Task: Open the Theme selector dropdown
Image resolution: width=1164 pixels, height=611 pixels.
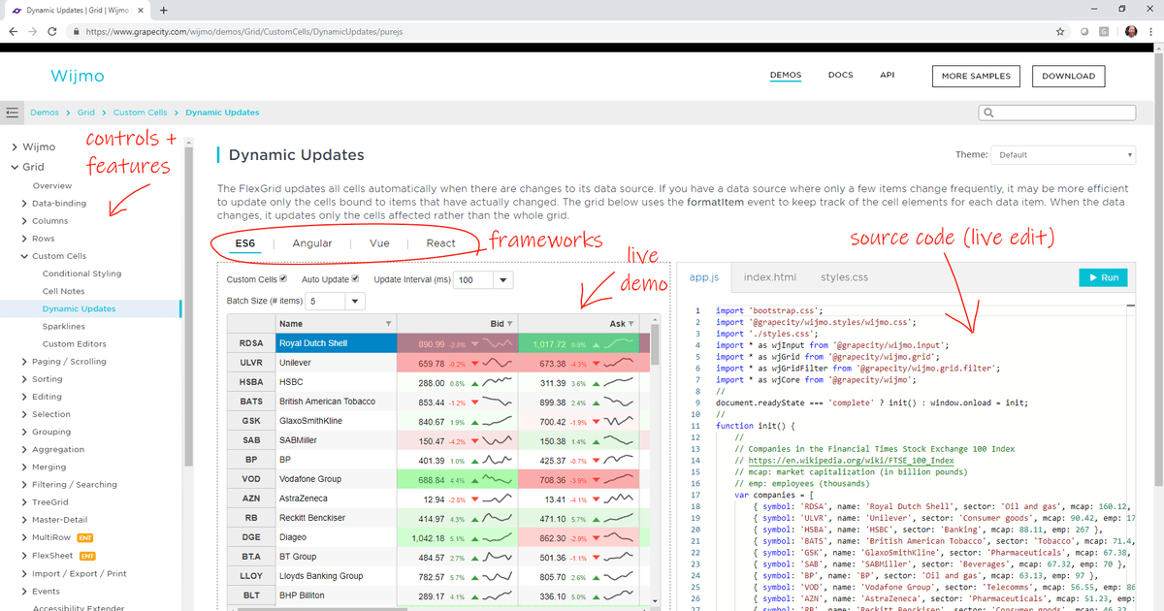Action: pyautogui.click(x=1062, y=155)
